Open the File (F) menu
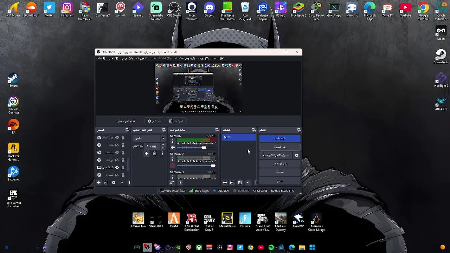 (101, 58)
